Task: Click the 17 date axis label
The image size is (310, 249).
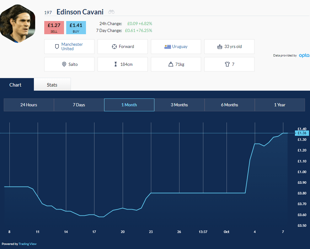Action: [94, 232]
